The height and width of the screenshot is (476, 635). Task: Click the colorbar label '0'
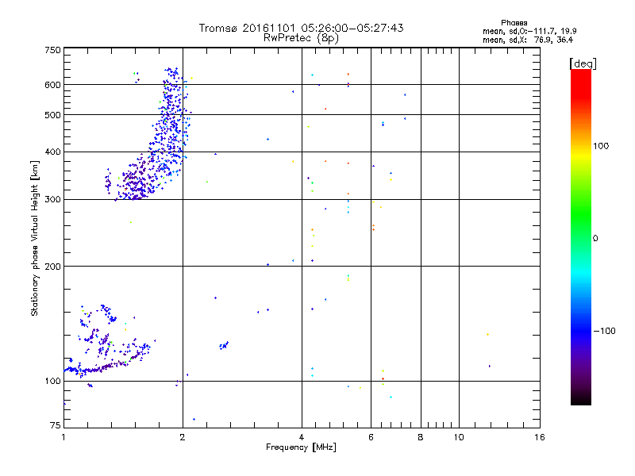coord(595,239)
